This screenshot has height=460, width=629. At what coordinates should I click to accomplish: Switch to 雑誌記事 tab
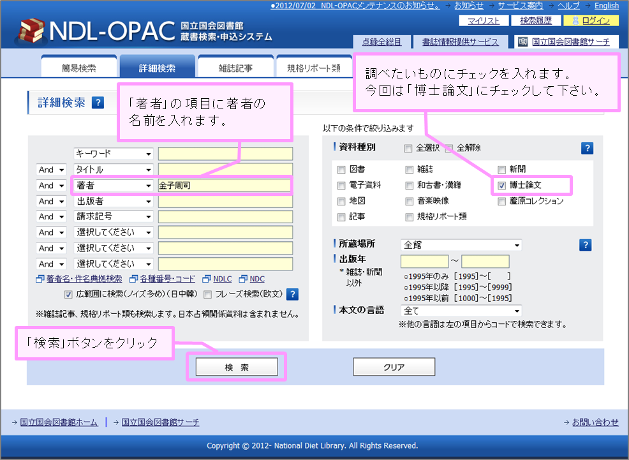click(x=235, y=68)
